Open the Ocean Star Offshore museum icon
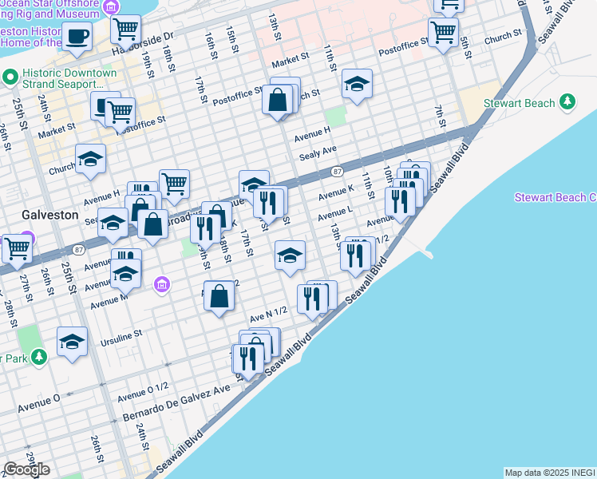This screenshot has width=597, height=479. (111, 6)
